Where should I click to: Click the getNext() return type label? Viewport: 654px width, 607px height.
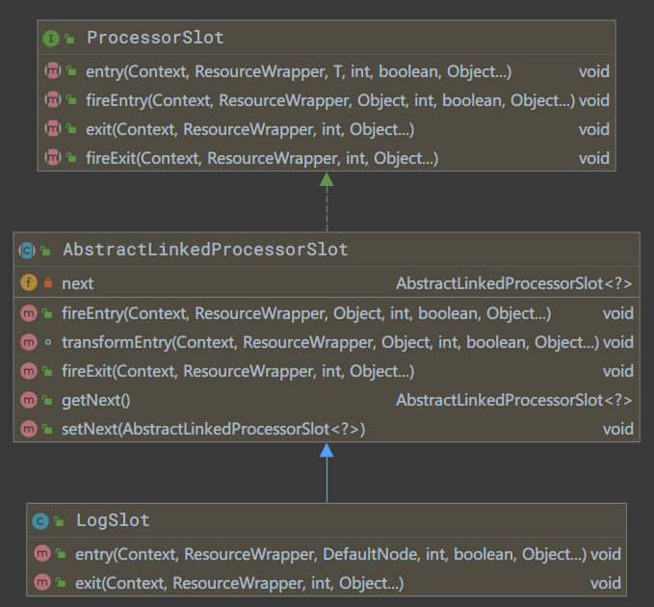click(x=513, y=400)
